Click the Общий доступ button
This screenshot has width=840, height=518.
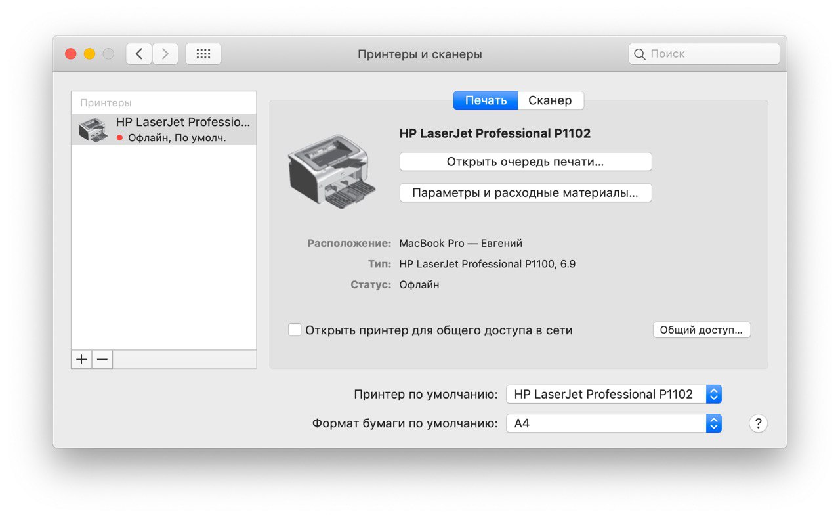[x=702, y=330]
